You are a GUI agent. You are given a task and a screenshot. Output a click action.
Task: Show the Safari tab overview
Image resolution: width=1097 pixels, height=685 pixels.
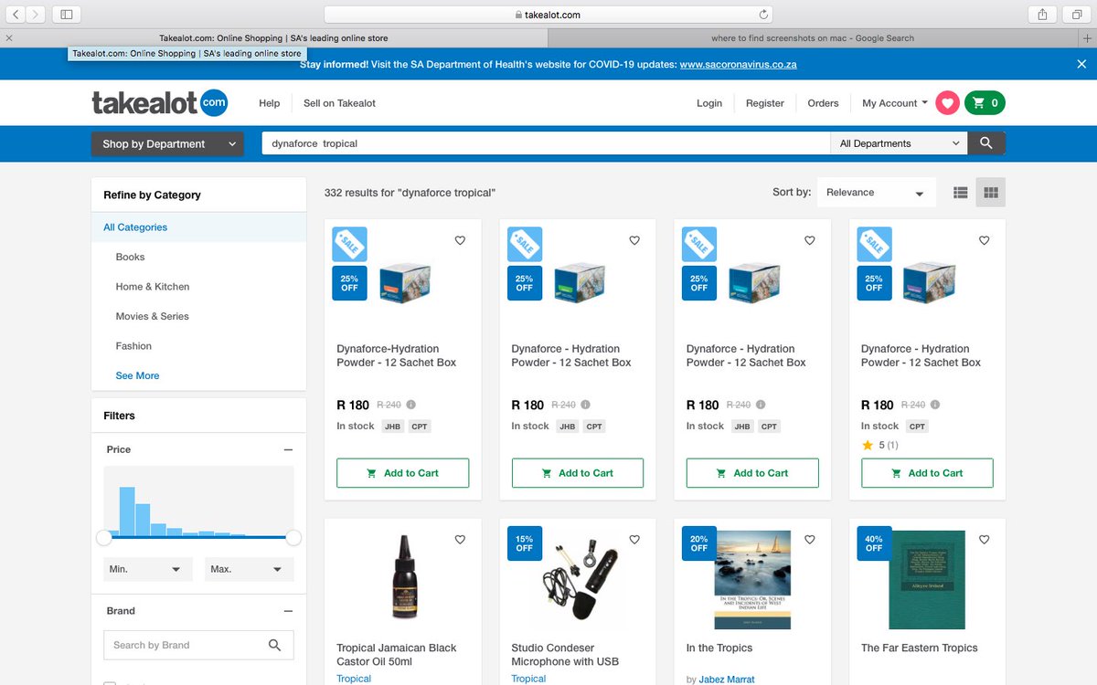tap(1077, 14)
